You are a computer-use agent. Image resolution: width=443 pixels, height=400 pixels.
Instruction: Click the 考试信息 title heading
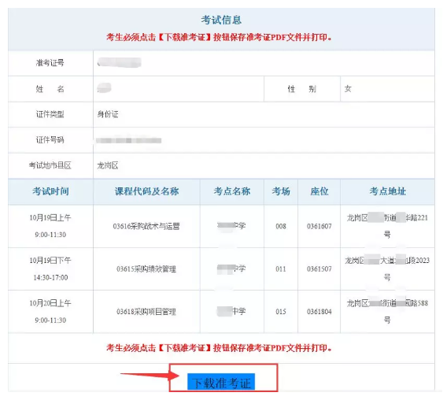point(221,20)
